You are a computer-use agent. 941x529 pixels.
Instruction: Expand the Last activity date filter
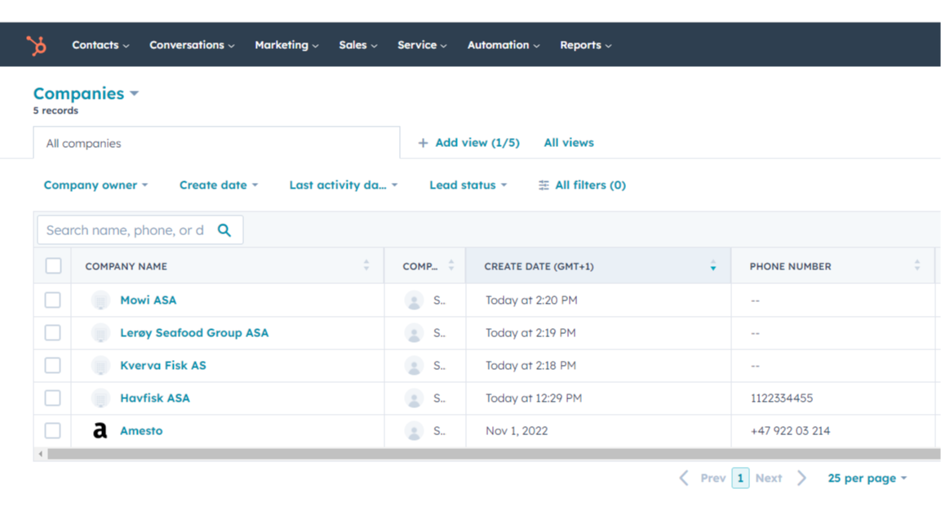click(344, 185)
